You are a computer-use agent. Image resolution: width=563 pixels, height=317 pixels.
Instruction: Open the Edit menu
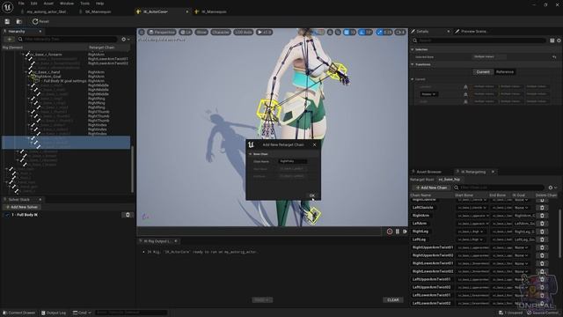coord(33,4)
